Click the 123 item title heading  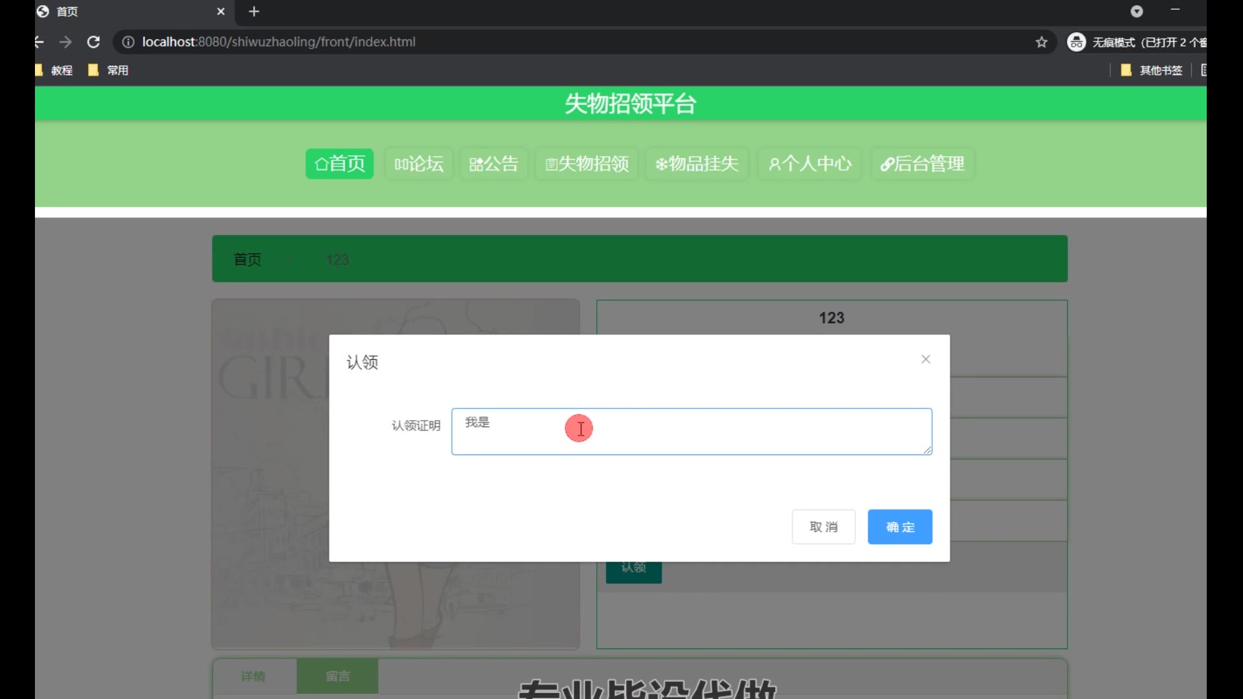pyautogui.click(x=831, y=318)
